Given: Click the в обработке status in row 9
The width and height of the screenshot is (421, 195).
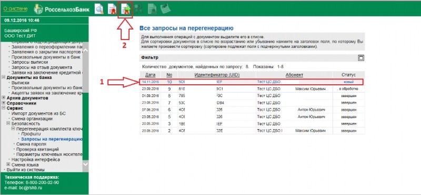Looking at the screenshot, I should [348, 89].
